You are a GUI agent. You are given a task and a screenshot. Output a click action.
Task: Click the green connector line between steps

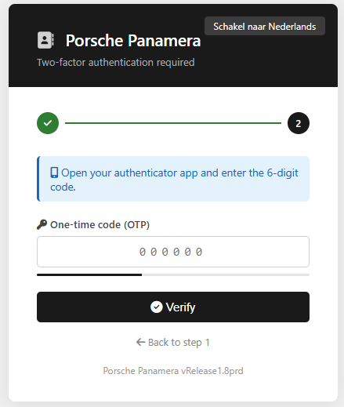coord(173,123)
